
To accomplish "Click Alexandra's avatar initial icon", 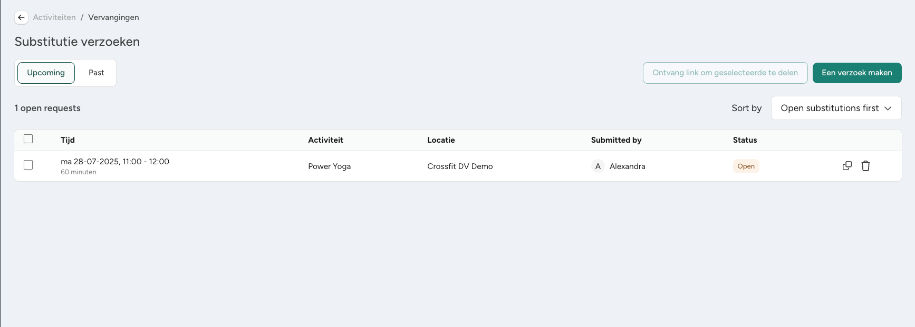I will (x=598, y=166).
